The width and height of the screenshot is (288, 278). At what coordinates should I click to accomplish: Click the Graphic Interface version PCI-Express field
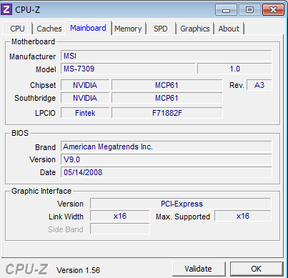click(x=181, y=204)
